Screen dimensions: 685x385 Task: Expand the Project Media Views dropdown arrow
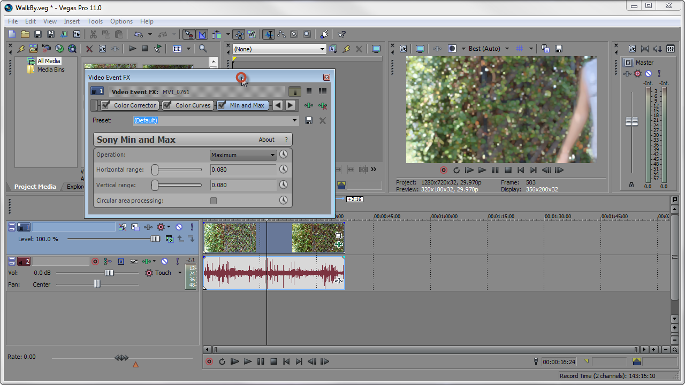(x=188, y=49)
